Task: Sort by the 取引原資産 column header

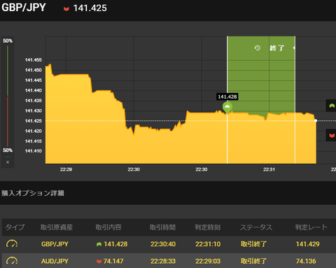Action: pyautogui.click(x=57, y=227)
